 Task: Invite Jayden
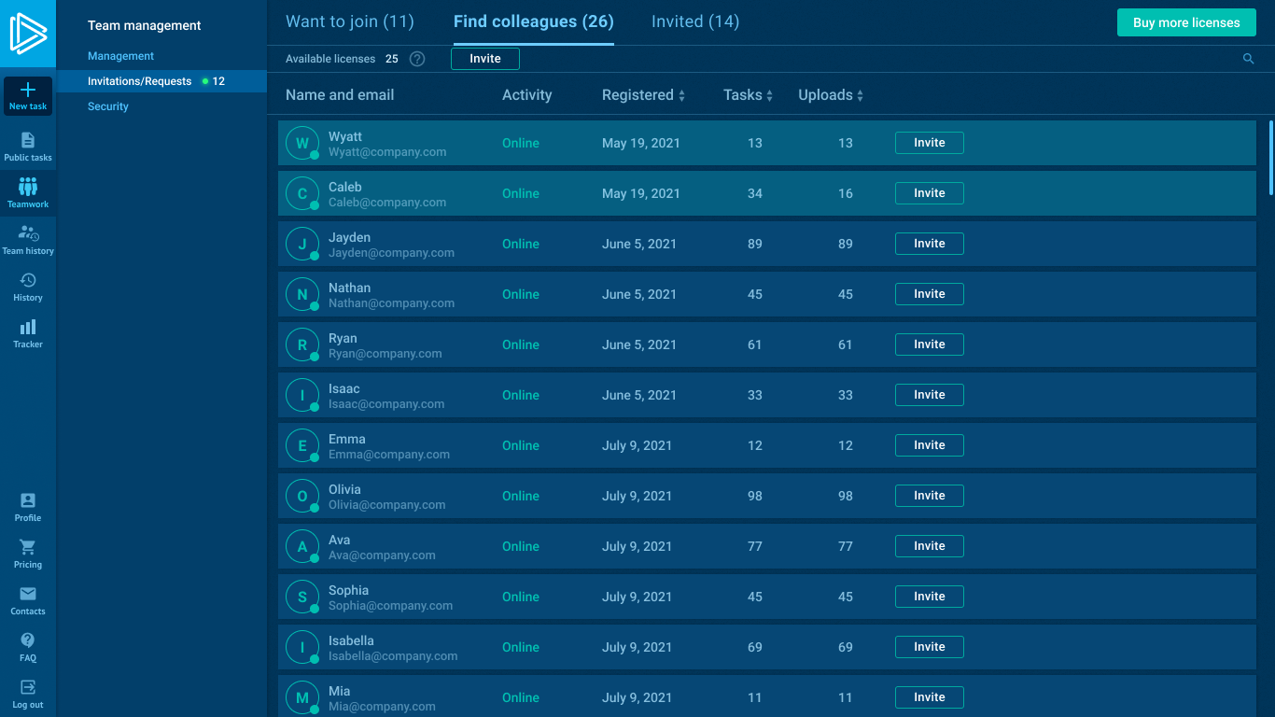(930, 244)
